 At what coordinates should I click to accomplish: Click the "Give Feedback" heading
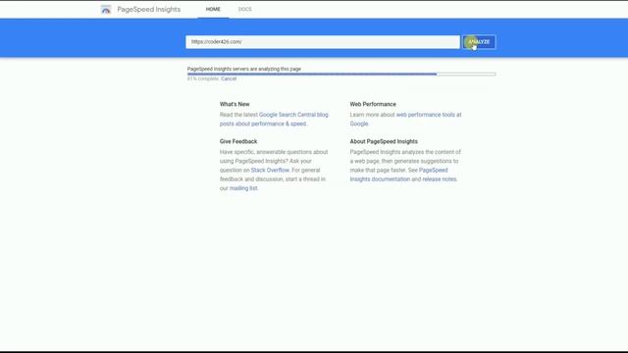[x=238, y=141]
